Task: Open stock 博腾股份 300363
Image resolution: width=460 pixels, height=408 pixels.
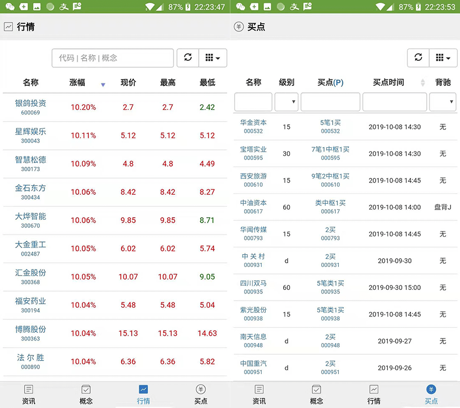Action: pyautogui.click(x=31, y=333)
